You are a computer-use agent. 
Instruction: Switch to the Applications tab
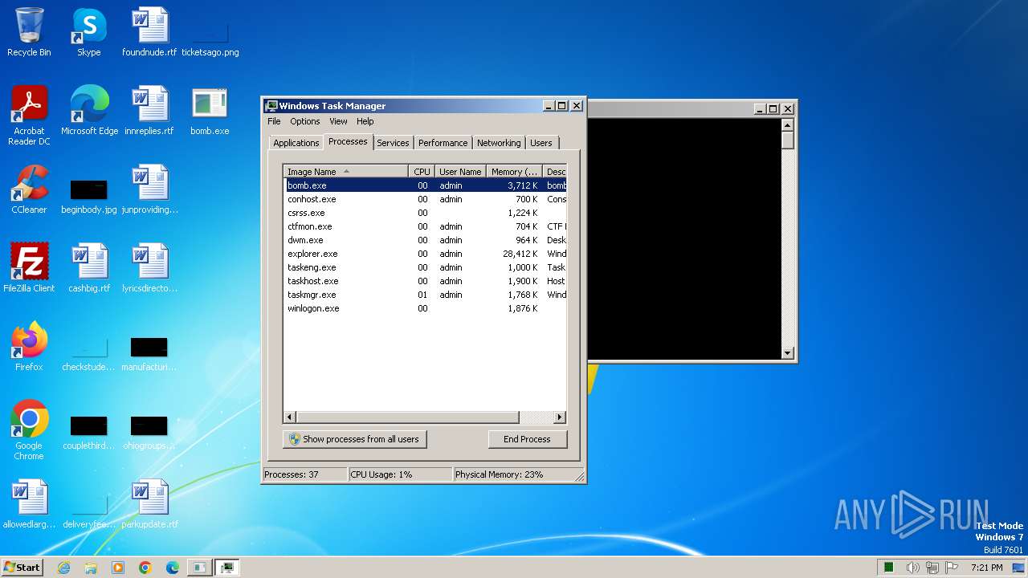(296, 143)
